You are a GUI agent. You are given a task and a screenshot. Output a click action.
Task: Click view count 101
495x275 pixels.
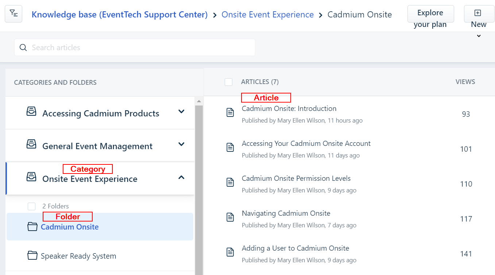pos(466,149)
